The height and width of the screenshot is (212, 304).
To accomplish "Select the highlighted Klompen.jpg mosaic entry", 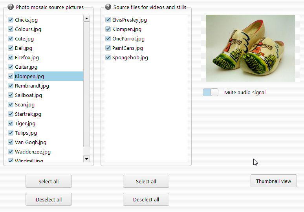I will pyautogui.click(x=29, y=76).
